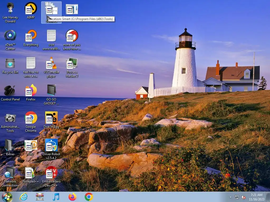Select the desktop shortcut right of Services
The height and width of the screenshot is (202, 270).
(72, 9)
